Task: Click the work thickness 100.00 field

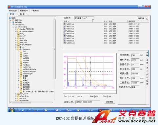Action: [135, 83]
